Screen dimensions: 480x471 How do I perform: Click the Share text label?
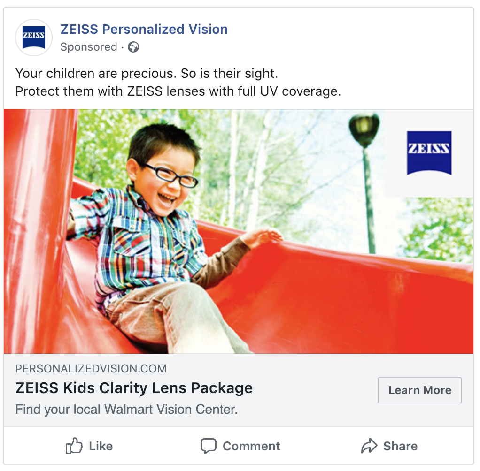pyautogui.click(x=400, y=446)
